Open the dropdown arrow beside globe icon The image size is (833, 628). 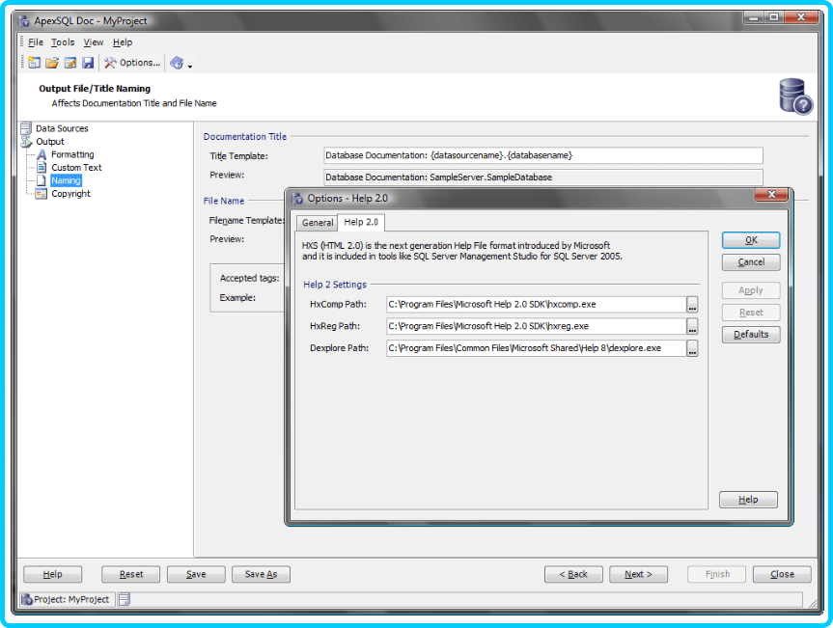click(190, 66)
